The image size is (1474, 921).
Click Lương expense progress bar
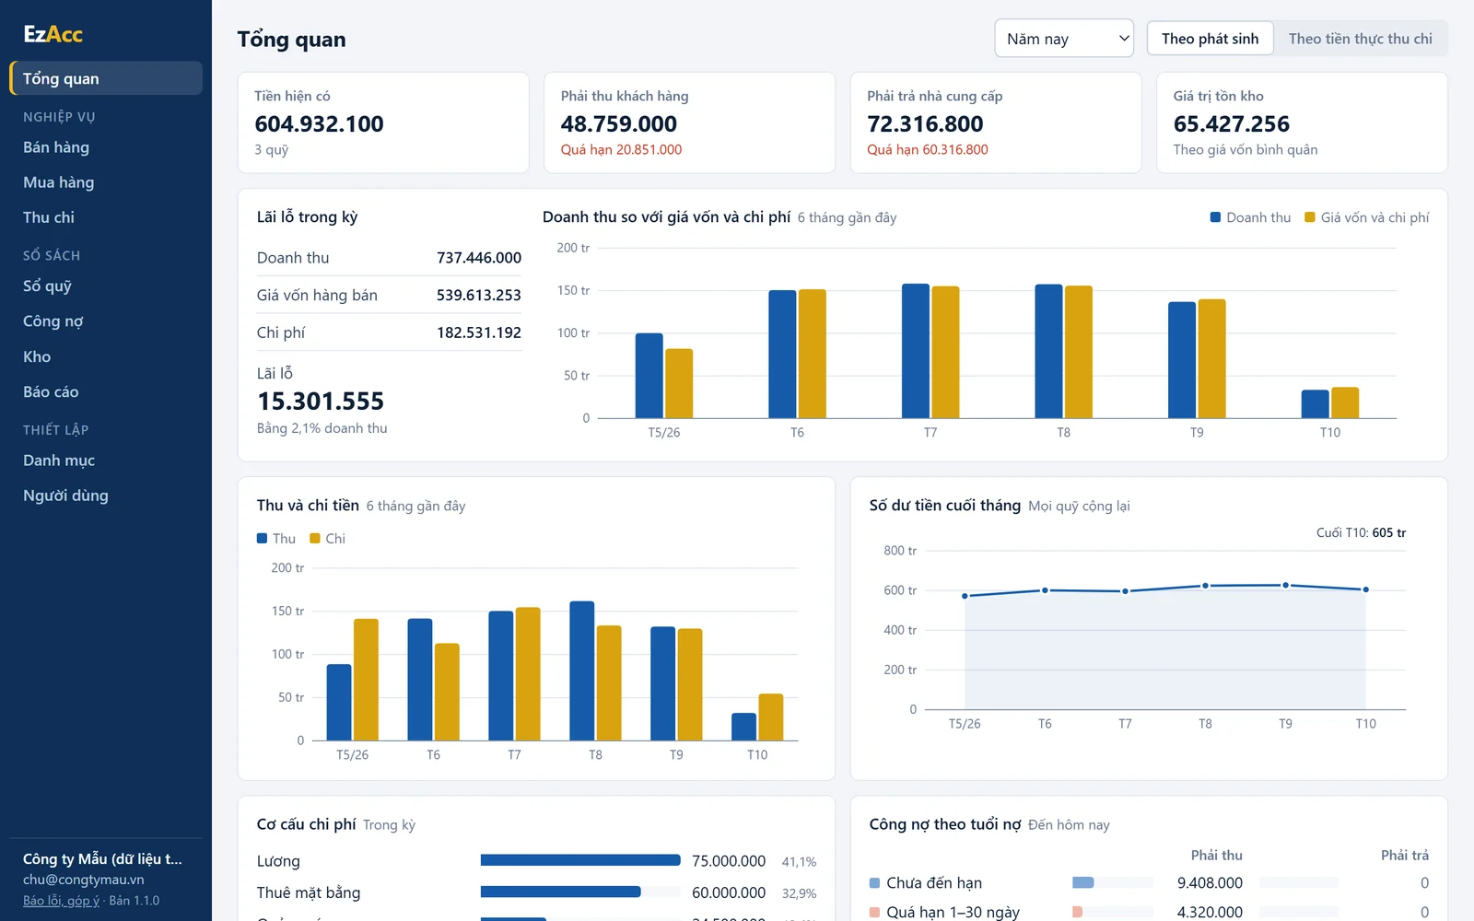tap(580, 860)
